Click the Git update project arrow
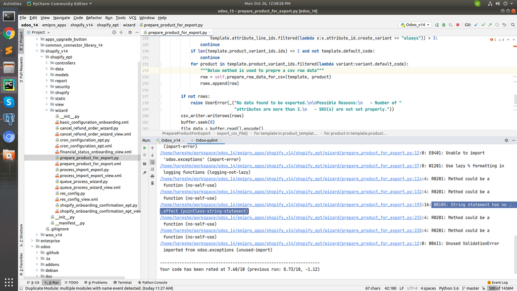The image size is (517, 291). (476, 24)
